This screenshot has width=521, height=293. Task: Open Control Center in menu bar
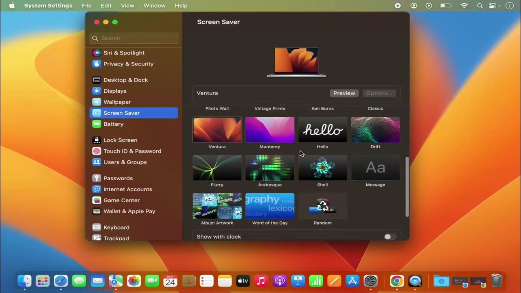click(493, 6)
